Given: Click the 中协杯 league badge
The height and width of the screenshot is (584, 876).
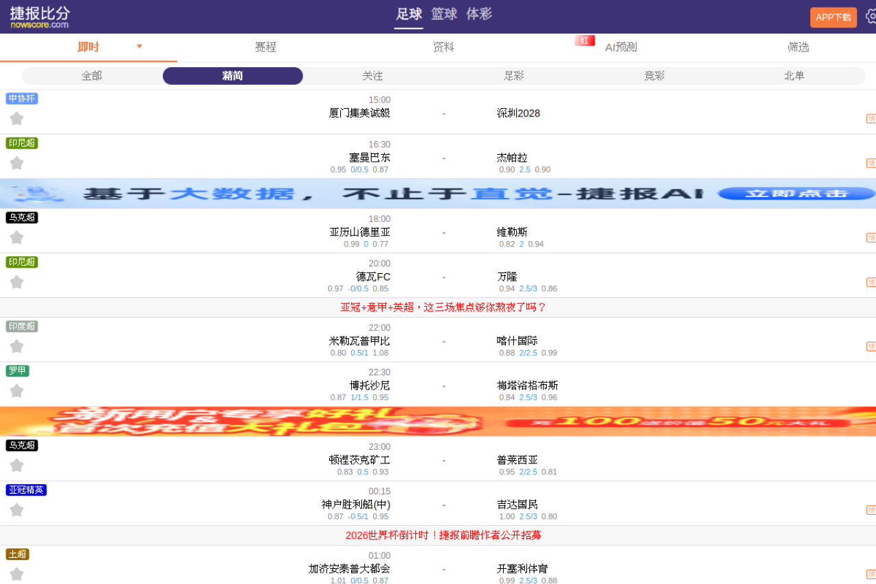Looking at the screenshot, I should [x=21, y=99].
